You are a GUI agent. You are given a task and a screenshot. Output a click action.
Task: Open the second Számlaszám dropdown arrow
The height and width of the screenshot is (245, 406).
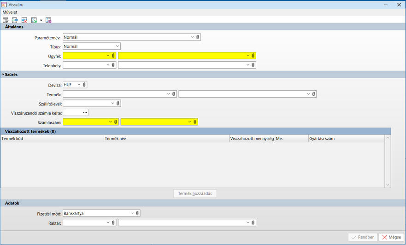(190, 122)
